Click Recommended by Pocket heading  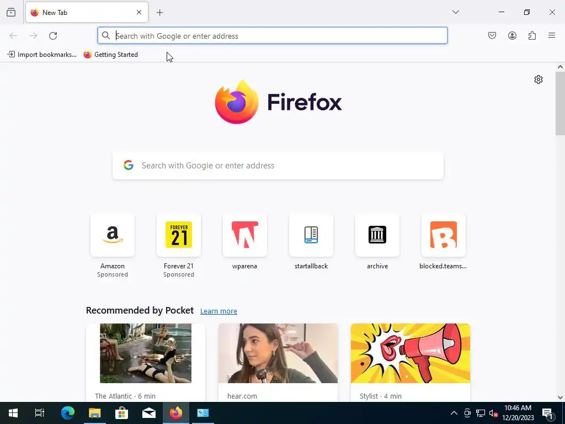pos(140,310)
